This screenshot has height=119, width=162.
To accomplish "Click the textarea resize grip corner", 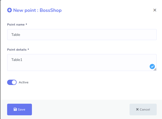I will pos(155,70).
